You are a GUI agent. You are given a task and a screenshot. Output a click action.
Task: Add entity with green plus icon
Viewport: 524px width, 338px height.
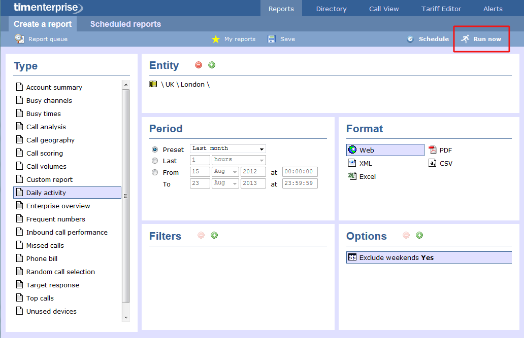coord(212,65)
